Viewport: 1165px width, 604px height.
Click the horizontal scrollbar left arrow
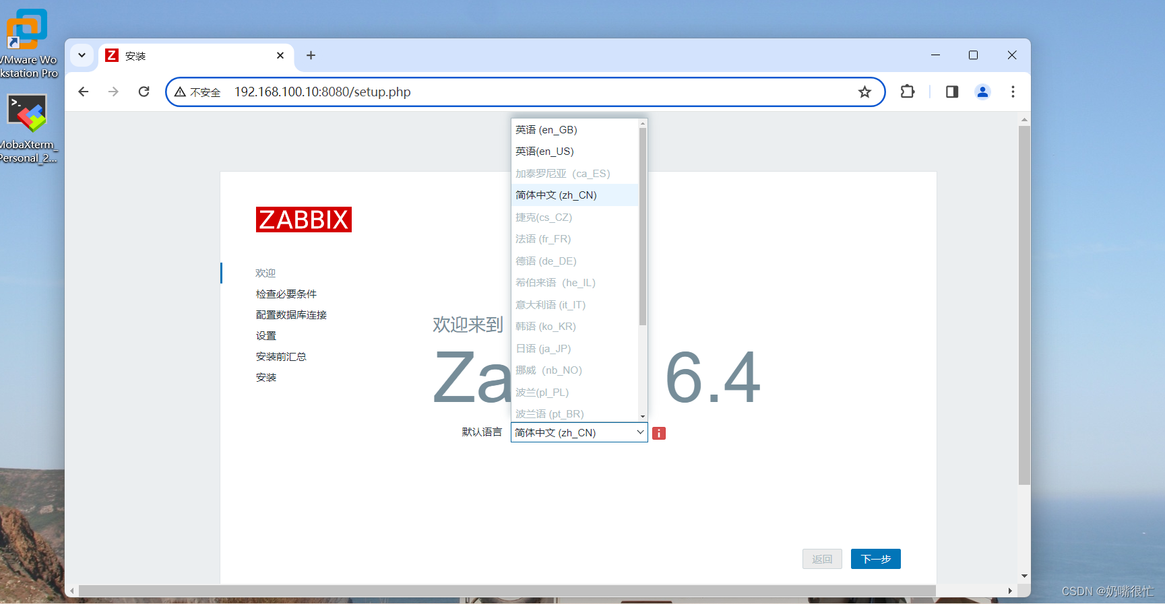click(71, 591)
